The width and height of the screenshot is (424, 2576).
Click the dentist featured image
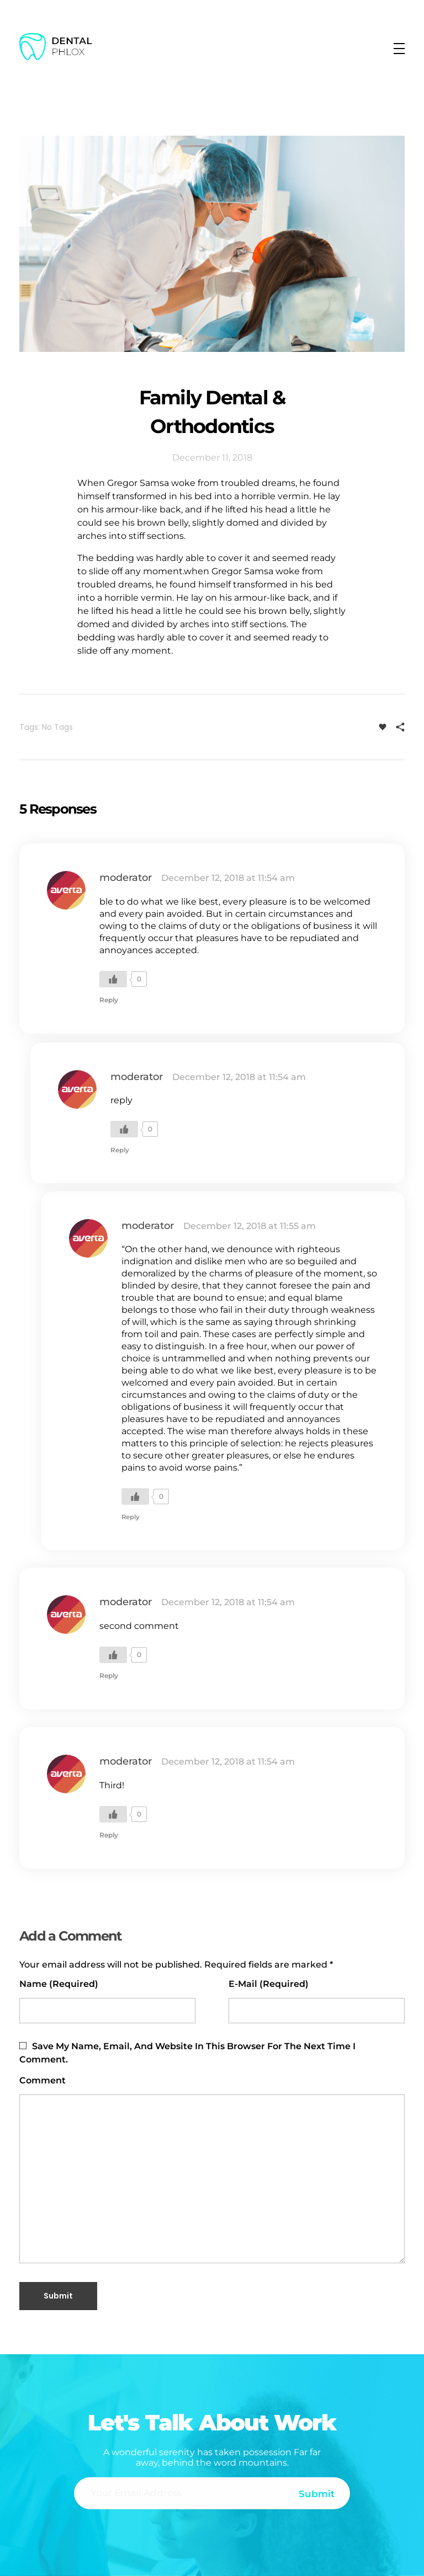[x=212, y=244]
